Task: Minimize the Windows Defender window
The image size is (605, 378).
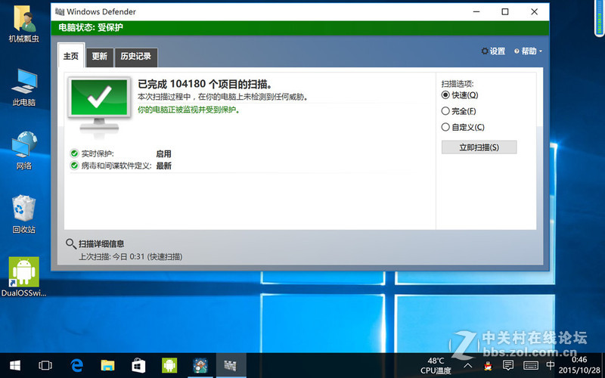Action: (x=476, y=11)
